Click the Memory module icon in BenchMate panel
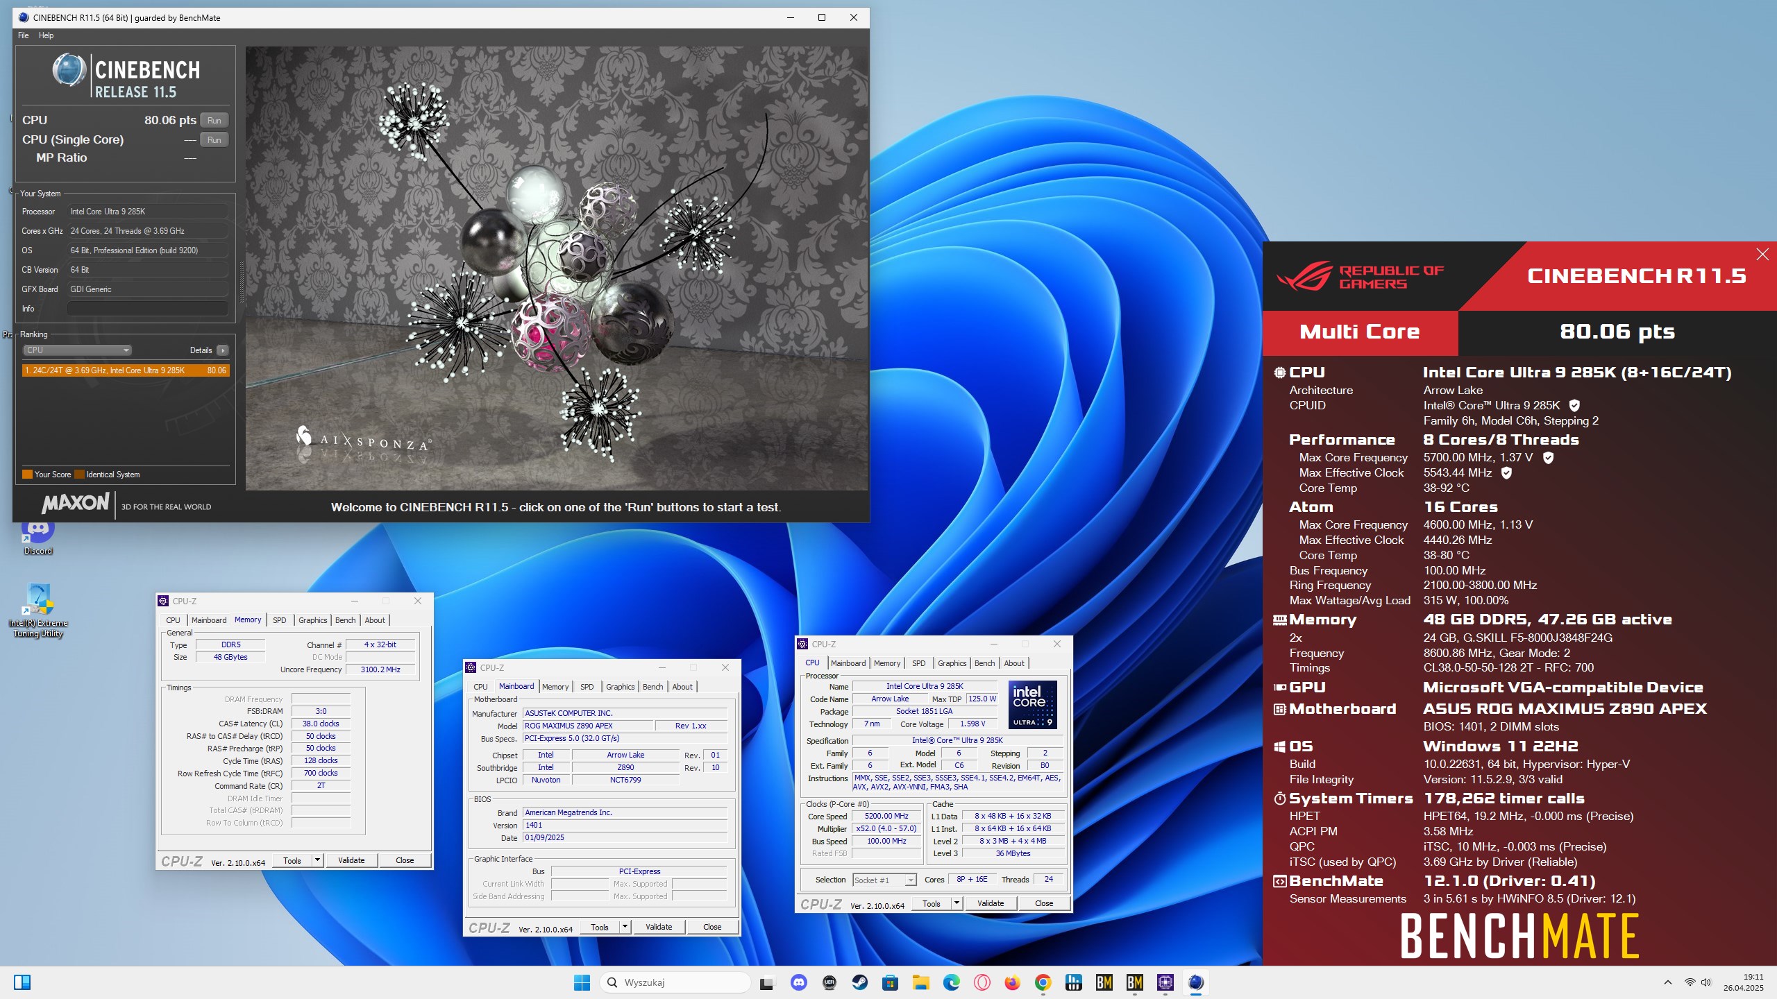 [1279, 620]
